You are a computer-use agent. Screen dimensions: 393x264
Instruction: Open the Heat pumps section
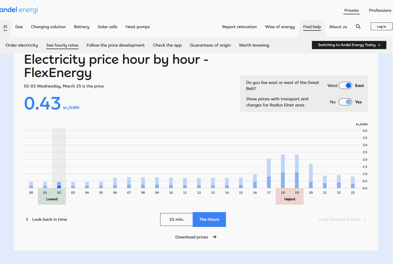pyautogui.click(x=137, y=27)
